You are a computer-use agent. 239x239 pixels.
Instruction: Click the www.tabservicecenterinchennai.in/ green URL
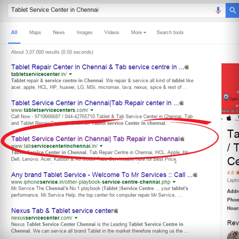click(x=54, y=146)
